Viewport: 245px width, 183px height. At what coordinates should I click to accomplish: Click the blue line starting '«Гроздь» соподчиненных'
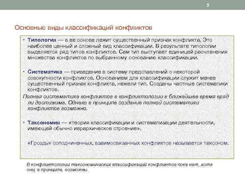(x=128, y=143)
